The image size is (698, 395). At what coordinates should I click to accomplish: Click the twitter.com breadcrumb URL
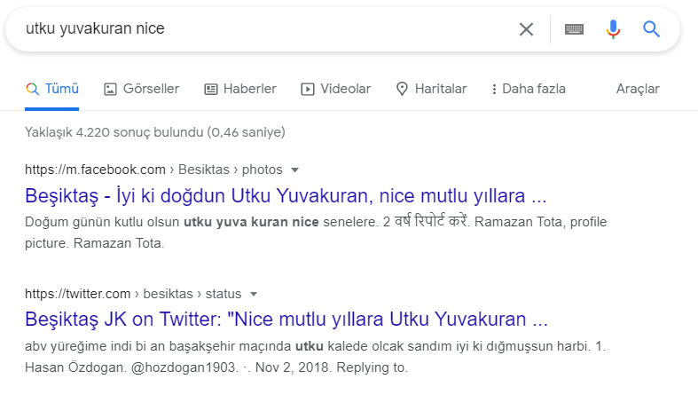click(78, 294)
